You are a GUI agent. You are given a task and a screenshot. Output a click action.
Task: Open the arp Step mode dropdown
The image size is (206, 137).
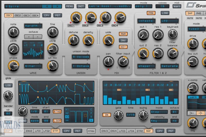point(159,112)
